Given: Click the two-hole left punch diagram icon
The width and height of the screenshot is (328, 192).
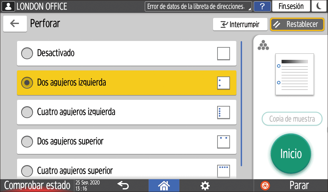Looking at the screenshot, I should pos(223,83).
